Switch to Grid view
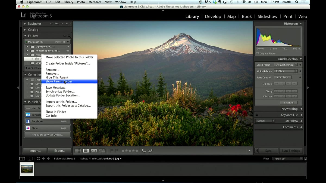The height and width of the screenshot is (183, 326). 78,151
